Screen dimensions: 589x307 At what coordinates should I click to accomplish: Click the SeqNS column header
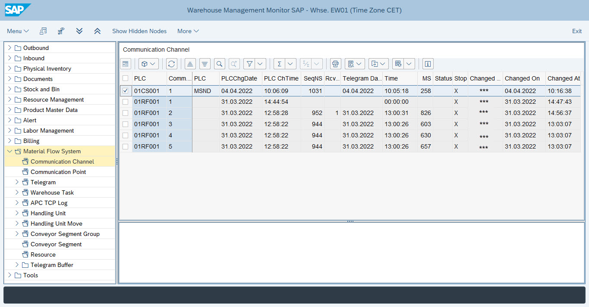313,78
